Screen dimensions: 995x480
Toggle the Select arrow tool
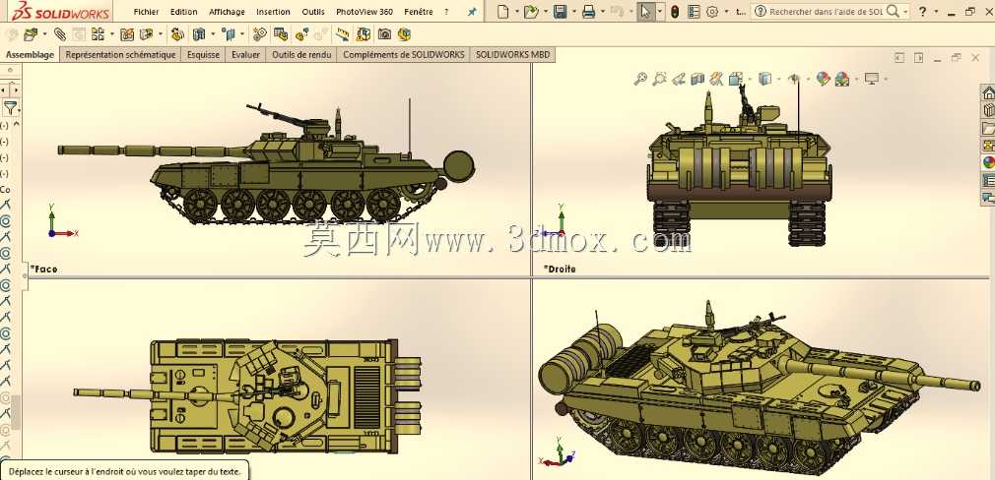pyautogui.click(x=645, y=12)
